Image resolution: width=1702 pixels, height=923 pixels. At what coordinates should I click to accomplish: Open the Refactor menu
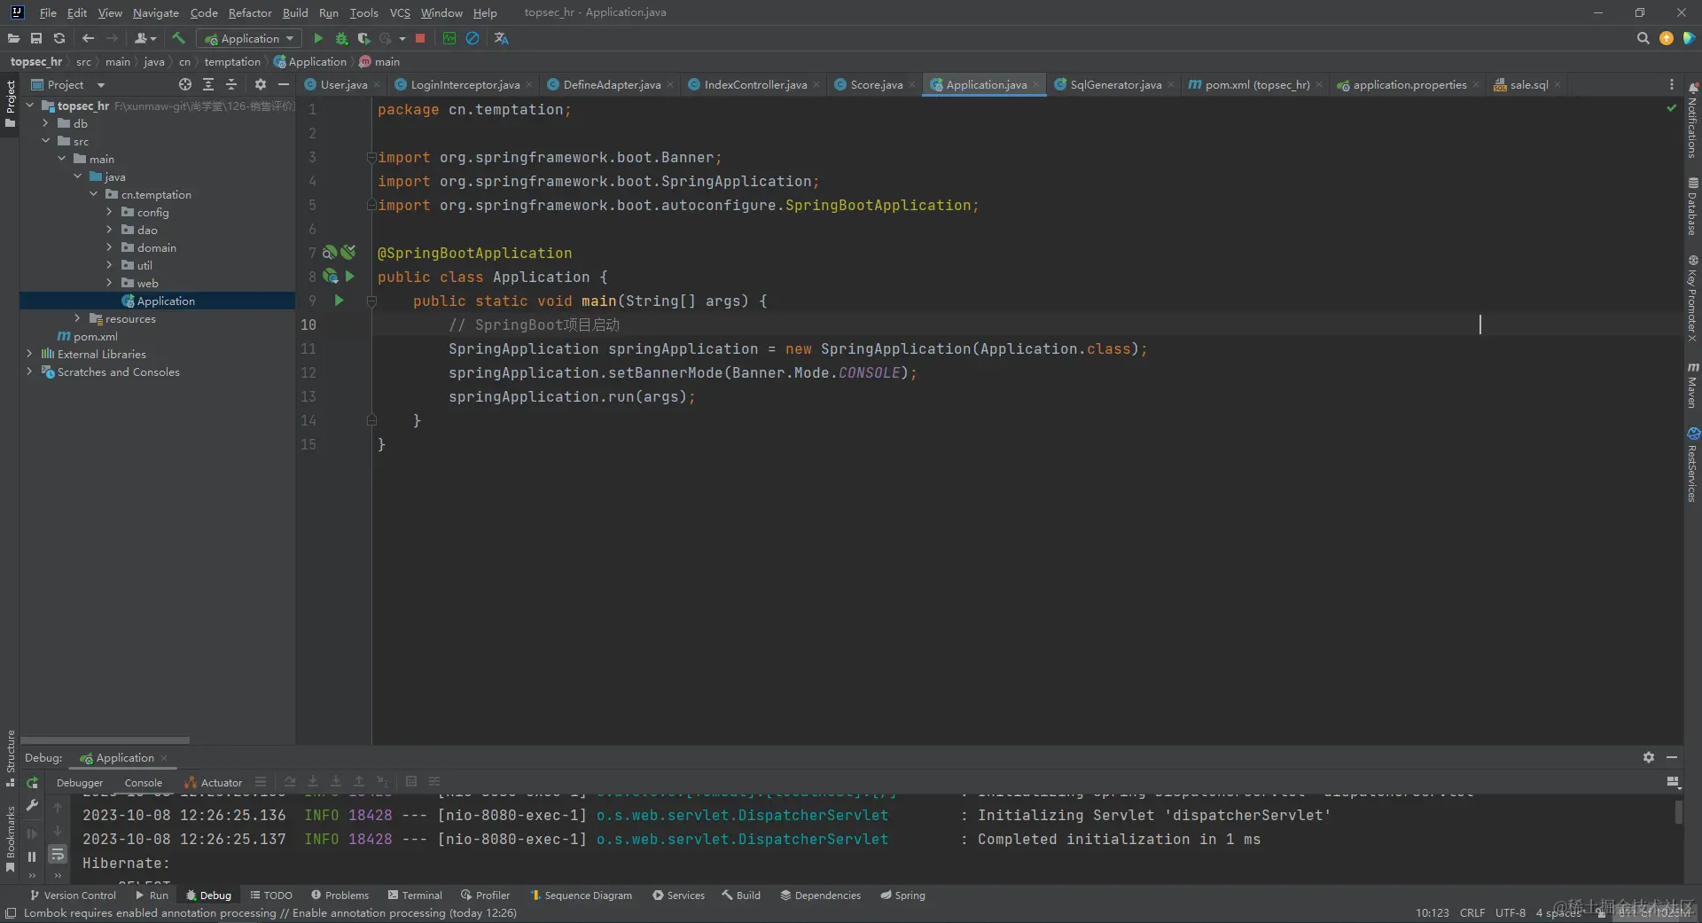click(x=250, y=12)
